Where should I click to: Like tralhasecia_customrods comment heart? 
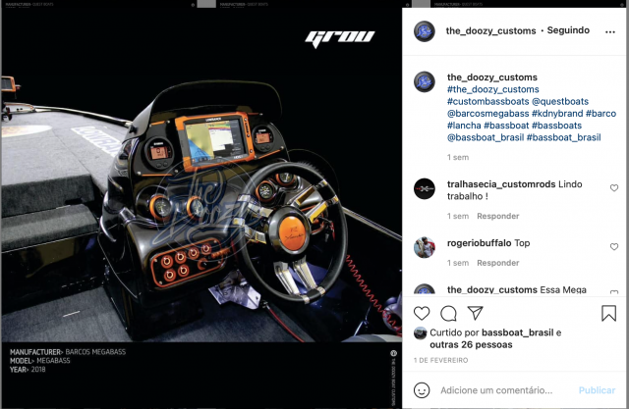(x=614, y=187)
